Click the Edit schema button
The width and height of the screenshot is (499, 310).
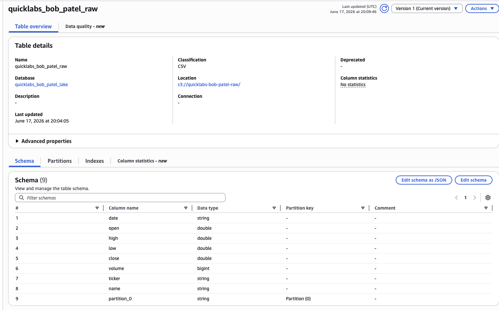coord(473,180)
